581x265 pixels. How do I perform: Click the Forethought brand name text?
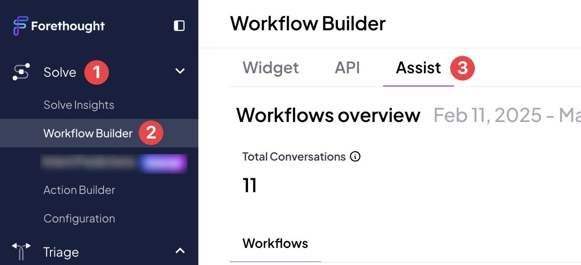(68, 26)
